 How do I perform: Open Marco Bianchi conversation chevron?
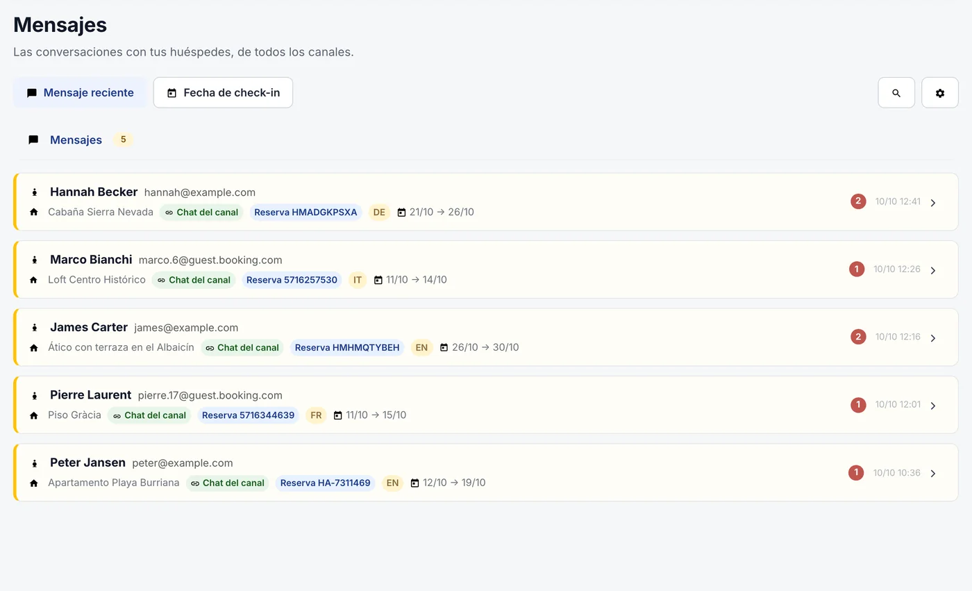[x=933, y=270]
